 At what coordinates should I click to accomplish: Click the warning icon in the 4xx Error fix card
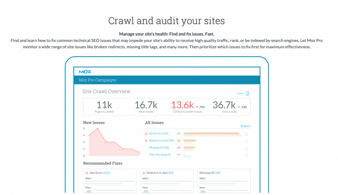coord(87,173)
